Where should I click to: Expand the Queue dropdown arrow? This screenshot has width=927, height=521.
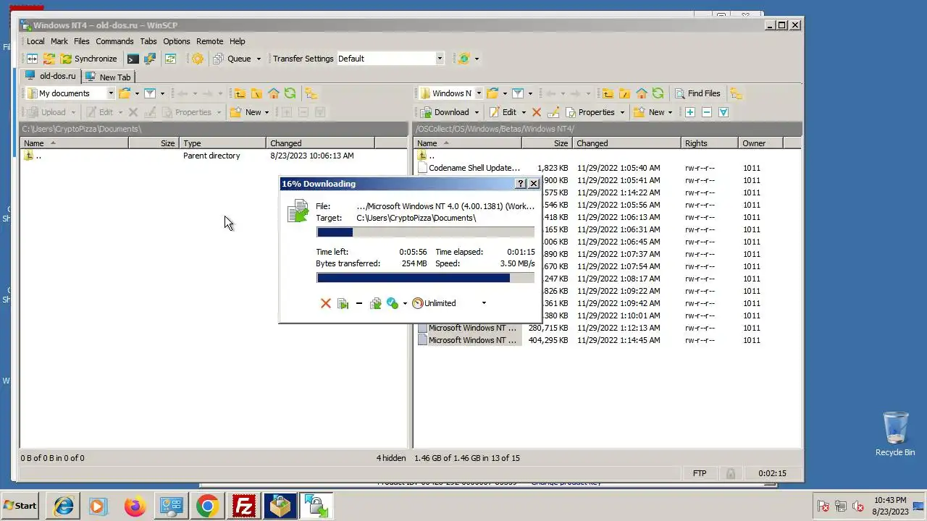[259, 59]
